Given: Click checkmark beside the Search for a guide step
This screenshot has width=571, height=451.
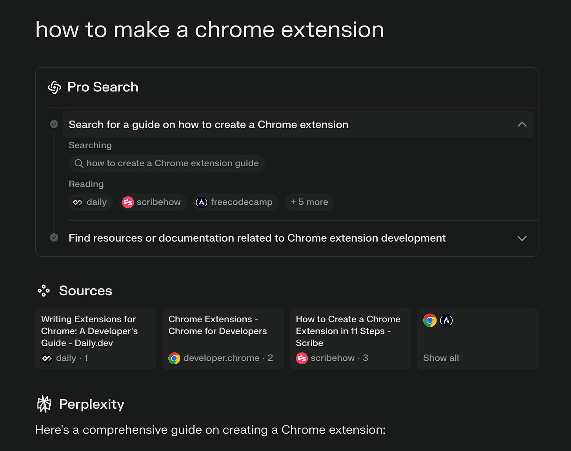Looking at the screenshot, I should (54, 124).
